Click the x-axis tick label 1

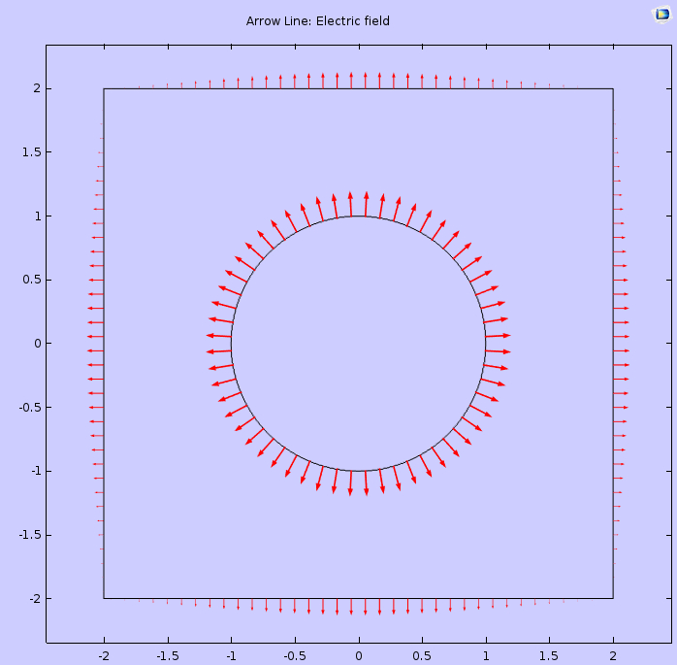pos(486,655)
